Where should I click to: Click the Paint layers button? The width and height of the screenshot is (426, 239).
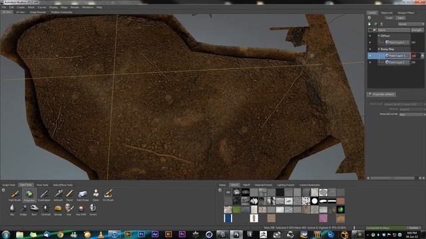point(401,18)
